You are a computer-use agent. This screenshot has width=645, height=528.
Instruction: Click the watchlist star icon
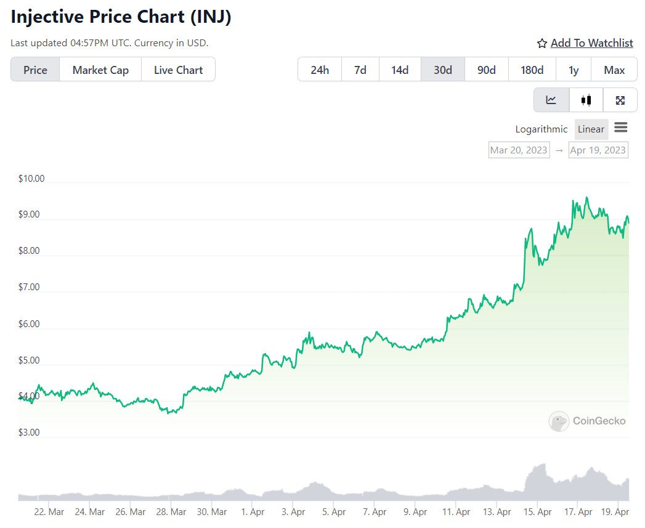[542, 43]
